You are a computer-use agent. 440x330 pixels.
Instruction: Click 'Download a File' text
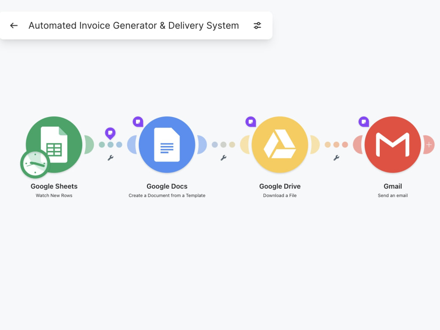click(280, 196)
